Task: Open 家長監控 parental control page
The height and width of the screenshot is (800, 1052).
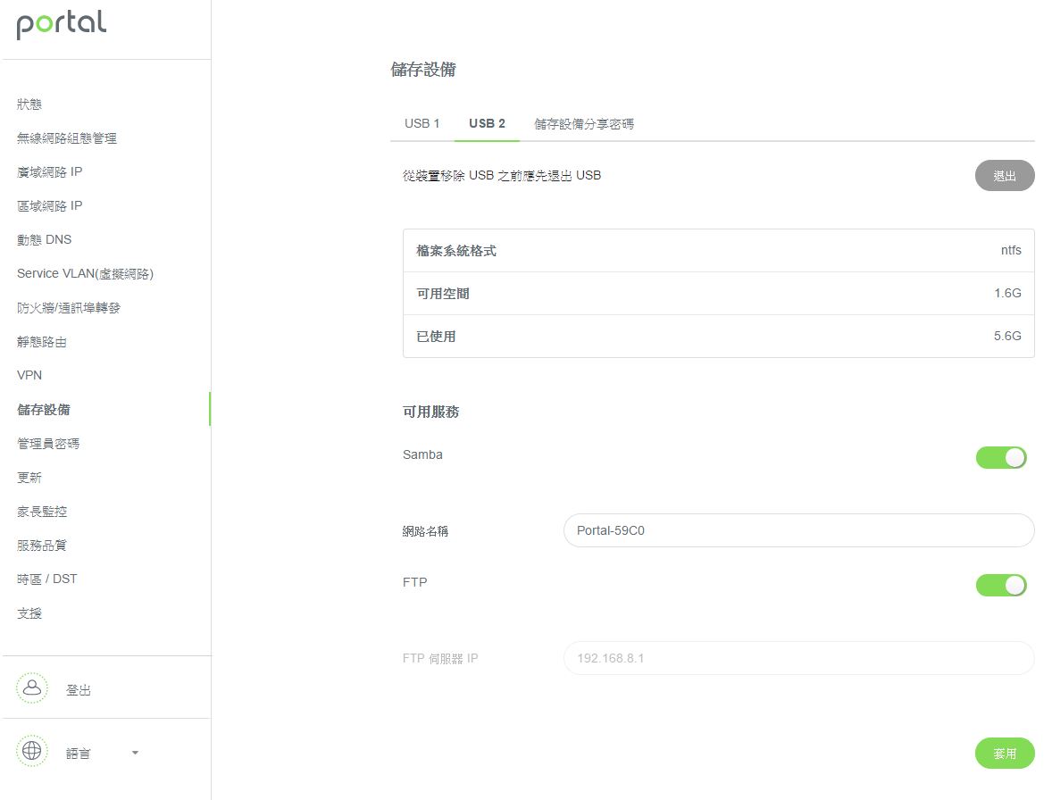Action: [x=42, y=512]
